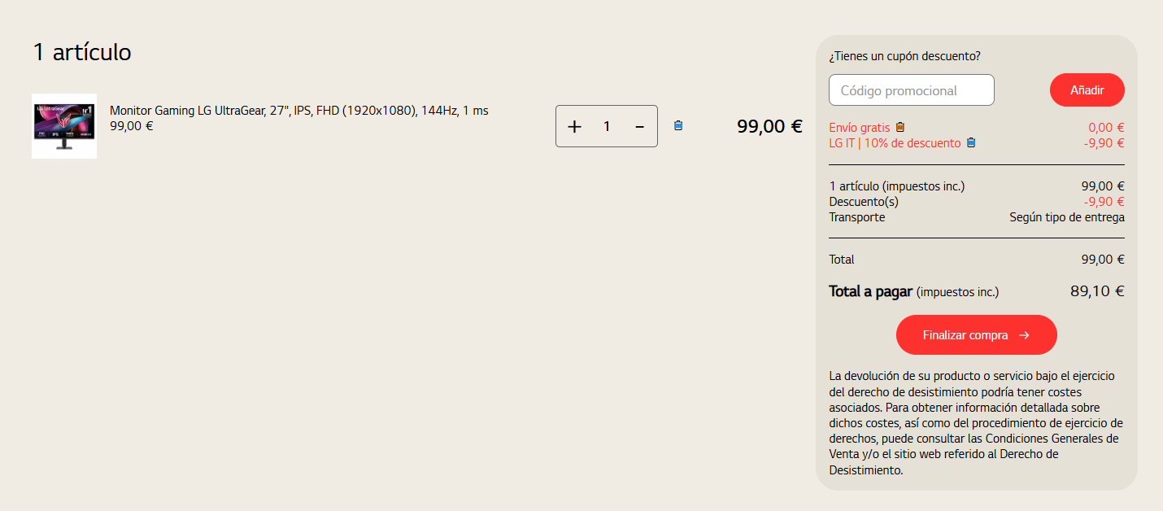Focus the Código promocional field
This screenshot has height=511, width=1163.
[x=911, y=90]
